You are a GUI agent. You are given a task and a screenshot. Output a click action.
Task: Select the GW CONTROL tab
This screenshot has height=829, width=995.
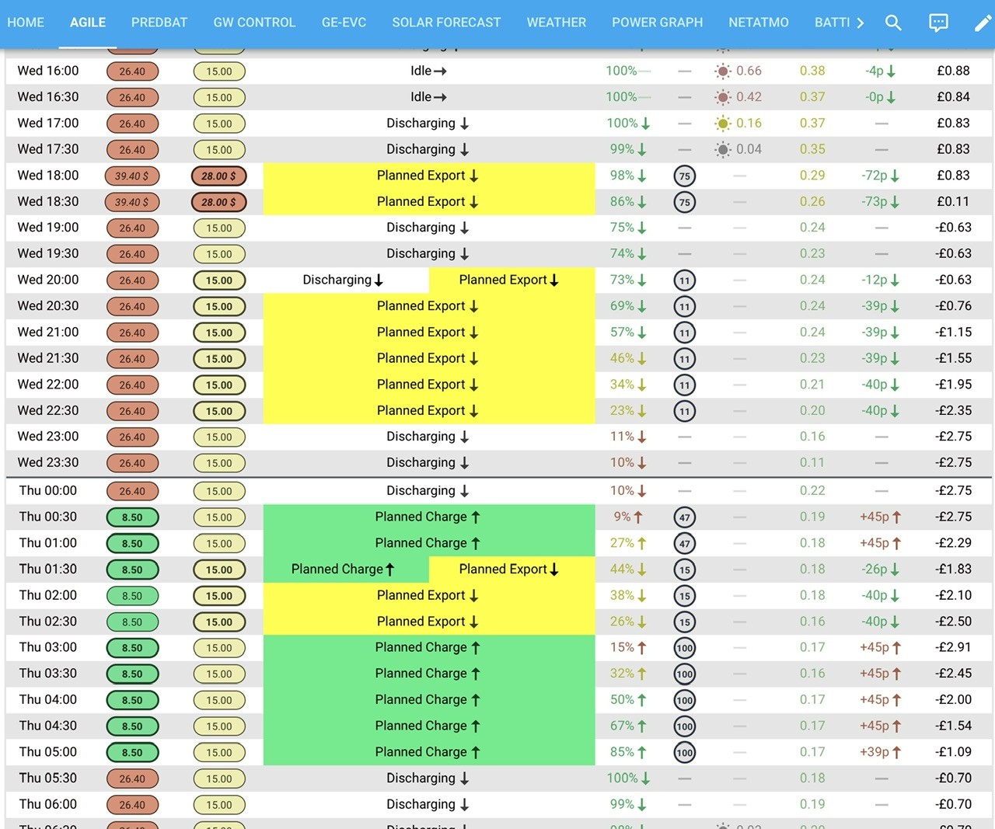point(254,23)
